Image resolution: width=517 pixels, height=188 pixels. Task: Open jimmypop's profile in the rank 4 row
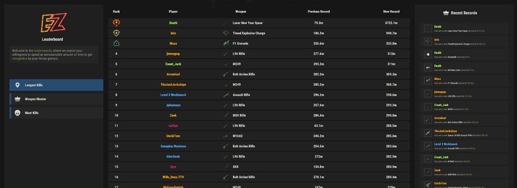coord(173,54)
